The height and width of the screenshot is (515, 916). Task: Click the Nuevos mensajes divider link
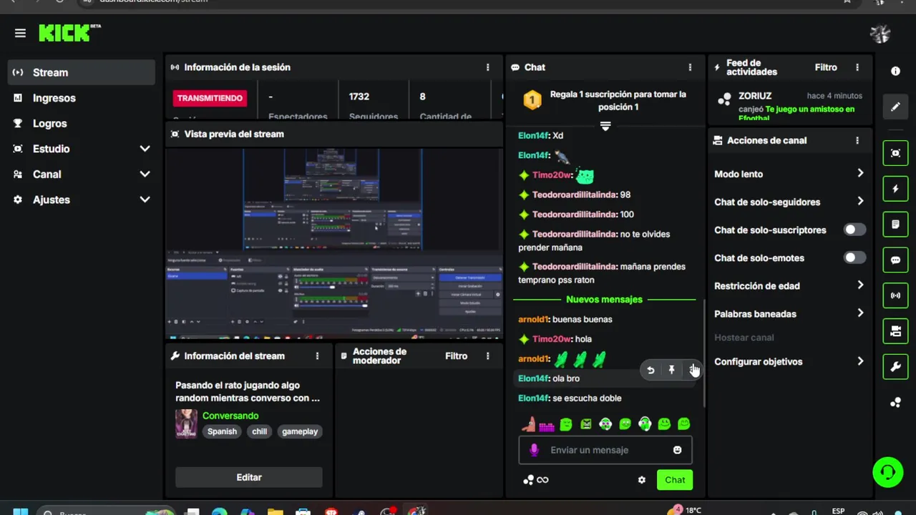[605, 299]
